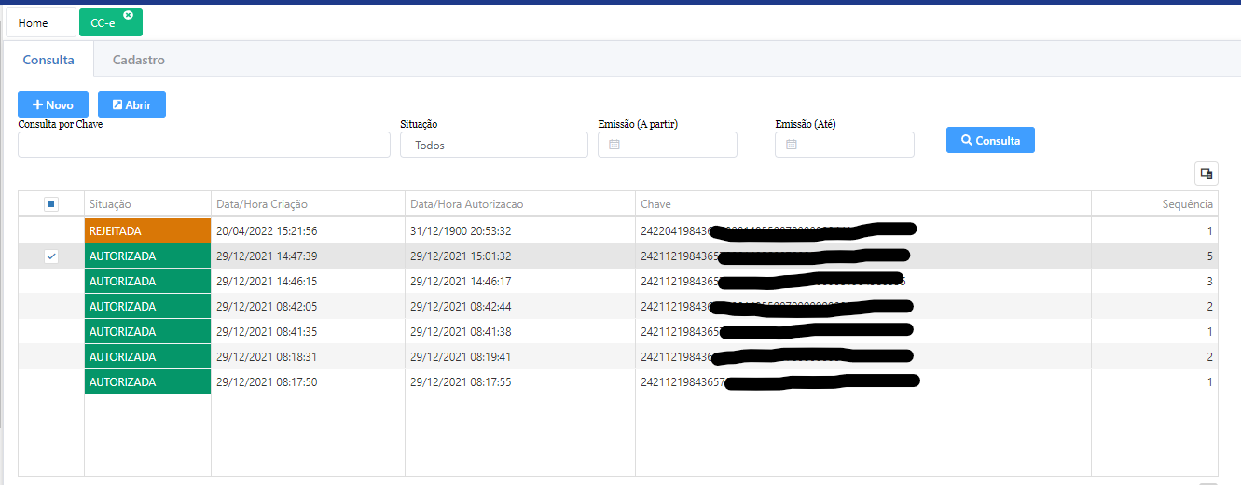This screenshot has height=485, width=1241.
Task: Click the Novo button
Action: pyautogui.click(x=53, y=104)
